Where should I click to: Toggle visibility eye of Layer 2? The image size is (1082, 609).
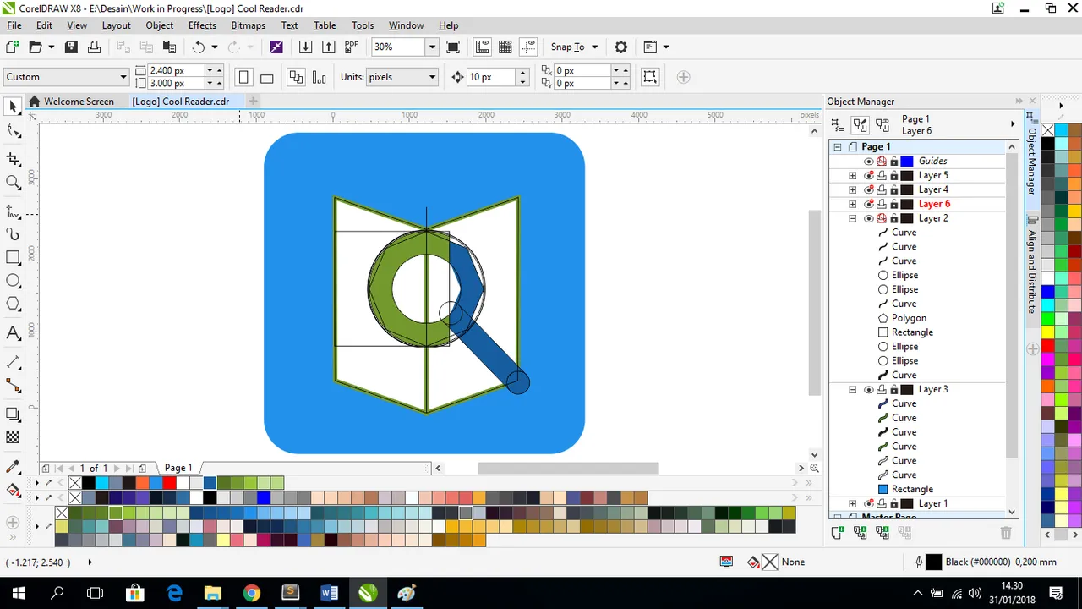[868, 218]
